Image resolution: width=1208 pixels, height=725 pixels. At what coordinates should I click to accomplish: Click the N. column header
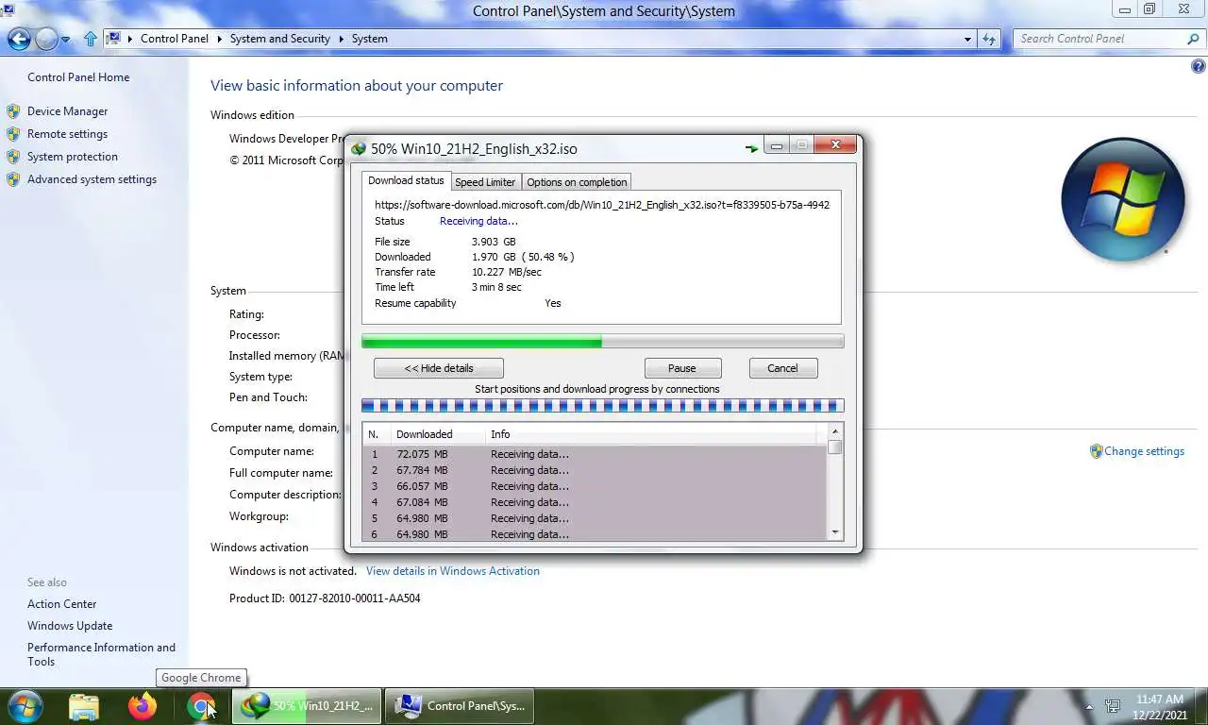click(x=374, y=434)
